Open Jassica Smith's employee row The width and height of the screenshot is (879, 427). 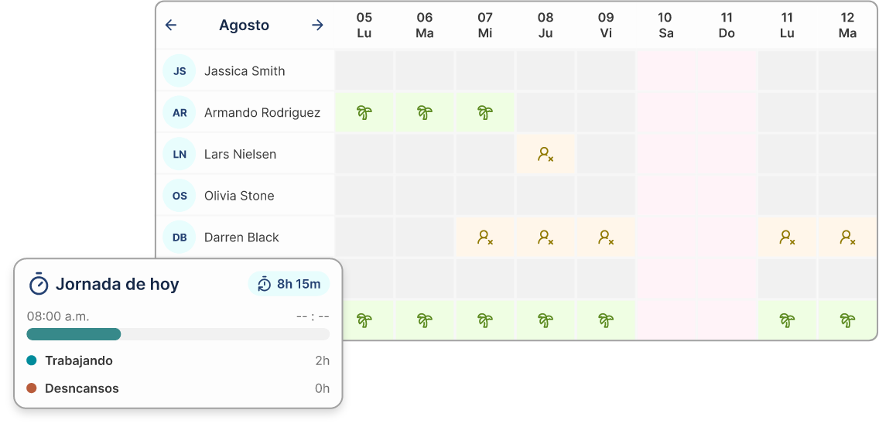pos(245,71)
